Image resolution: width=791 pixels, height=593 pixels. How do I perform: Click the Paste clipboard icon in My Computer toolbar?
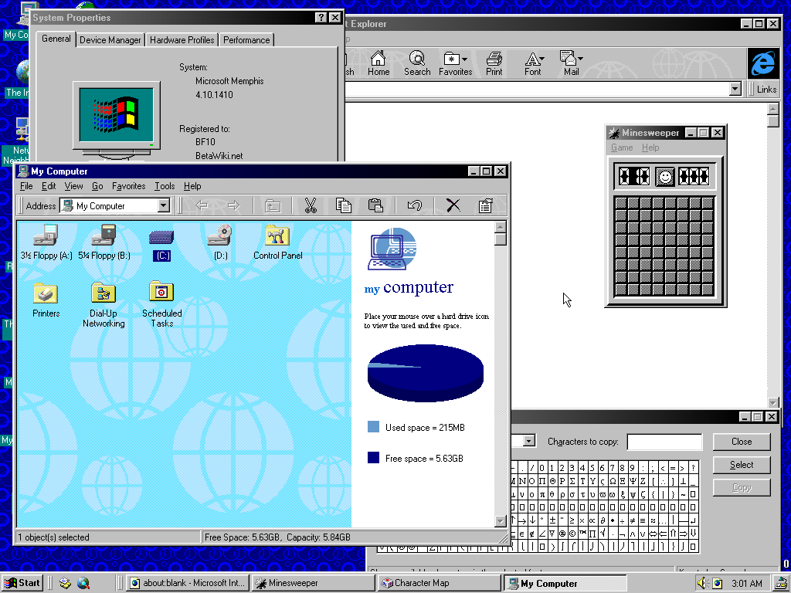[x=375, y=205]
